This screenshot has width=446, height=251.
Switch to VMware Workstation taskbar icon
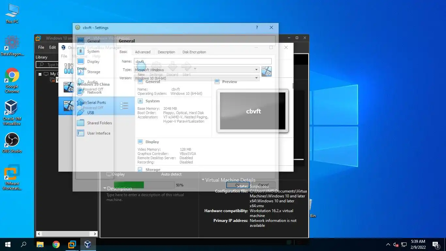pyautogui.click(x=72, y=244)
